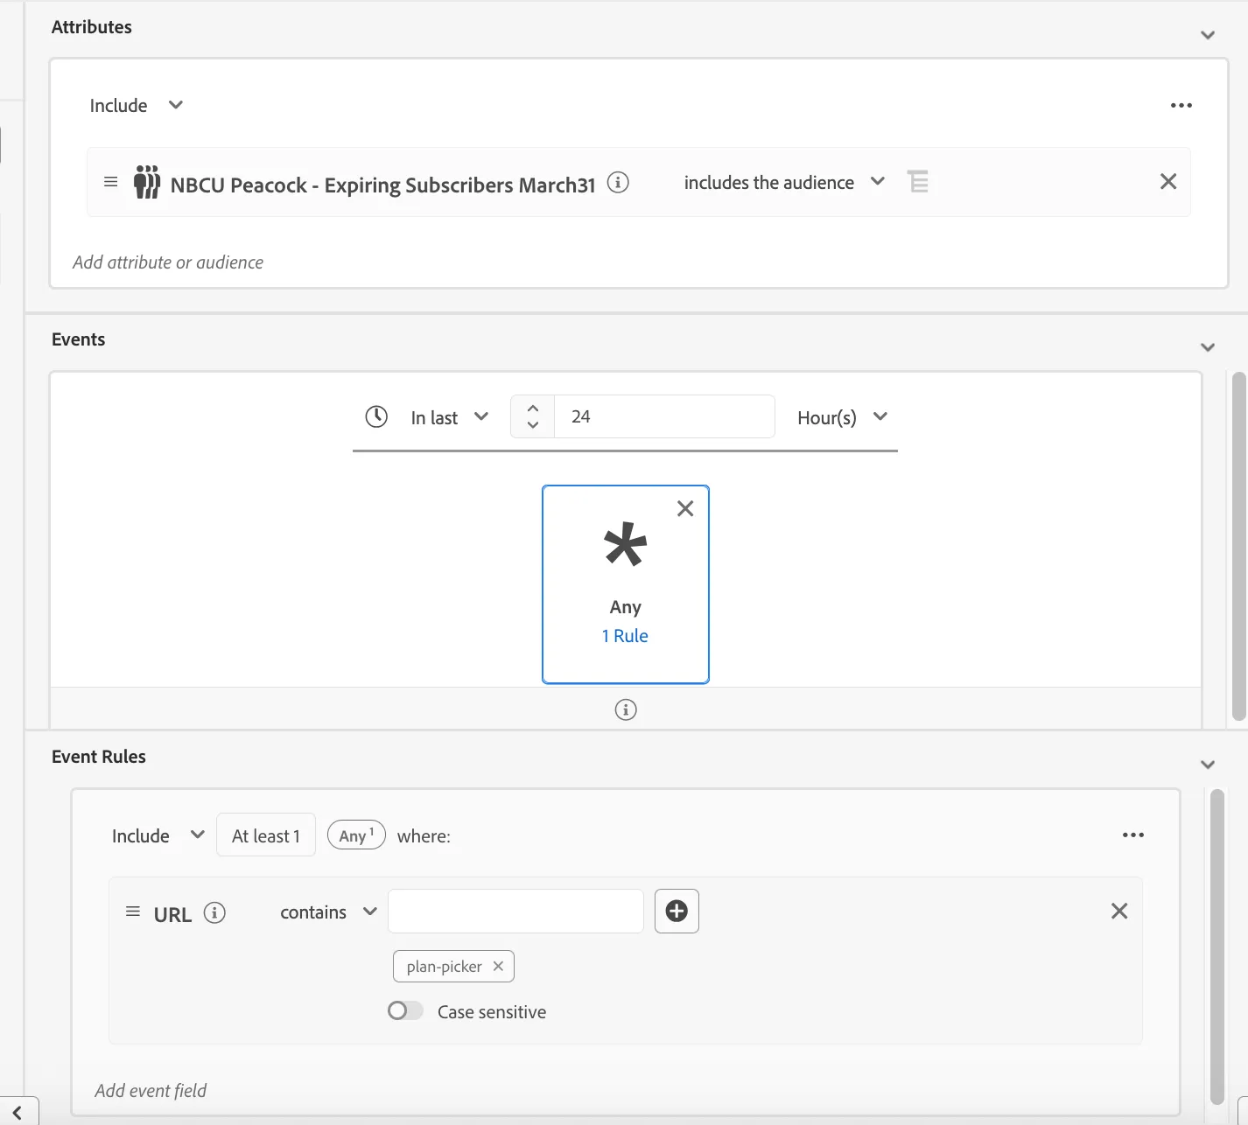Click the At least 1 button
Image resolution: width=1248 pixels, height=1125 pixels.
(266, 835)
